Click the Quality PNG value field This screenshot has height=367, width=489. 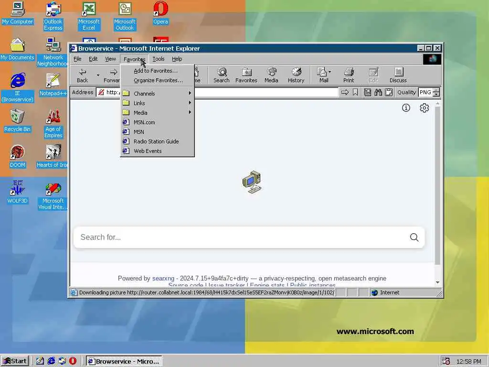425,92
